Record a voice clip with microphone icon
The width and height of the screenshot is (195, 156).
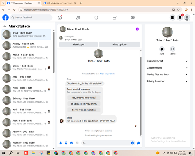click(60, 143)
